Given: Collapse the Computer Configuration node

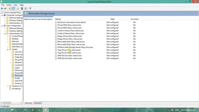Looking at the screenshot, I should coord(2,15).
